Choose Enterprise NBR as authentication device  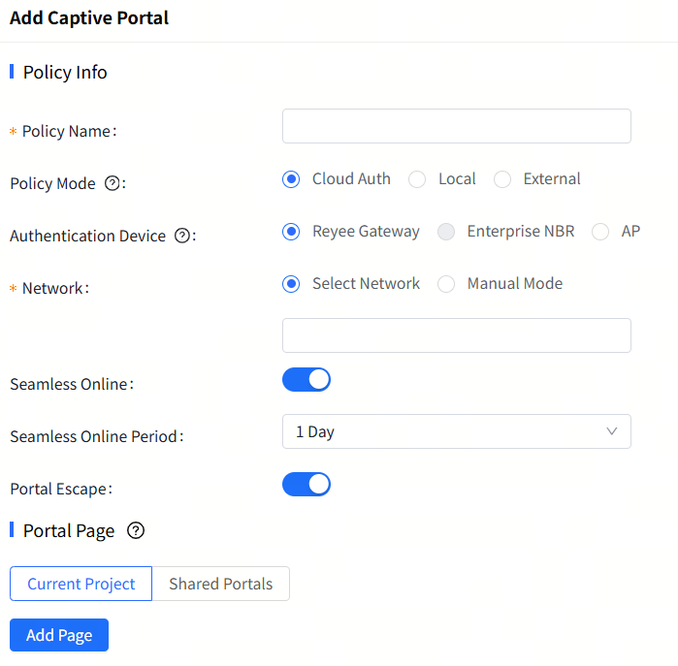coord(446,232)
